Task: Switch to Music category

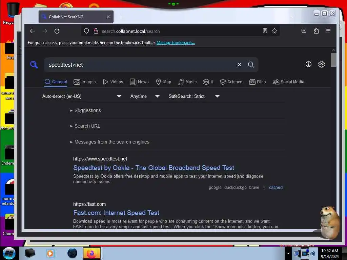Action: [x=187, y=82]
